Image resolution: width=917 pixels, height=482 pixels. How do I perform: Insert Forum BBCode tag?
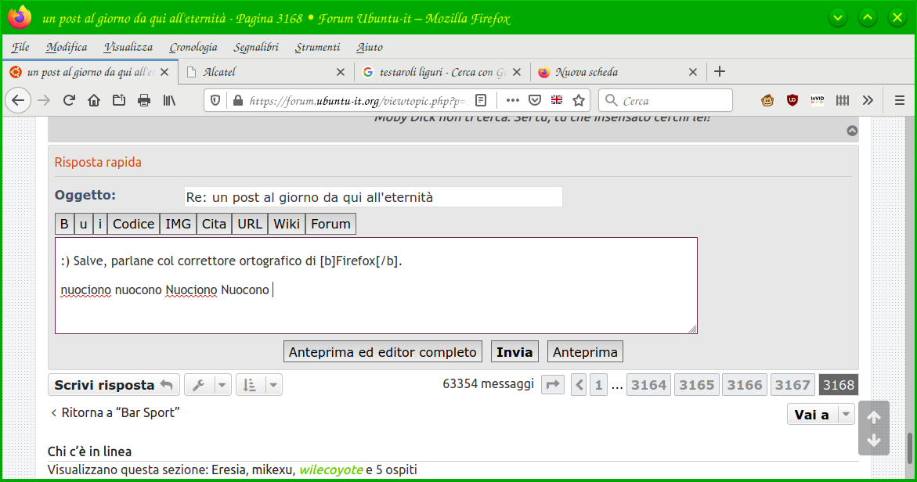[330, 224]
